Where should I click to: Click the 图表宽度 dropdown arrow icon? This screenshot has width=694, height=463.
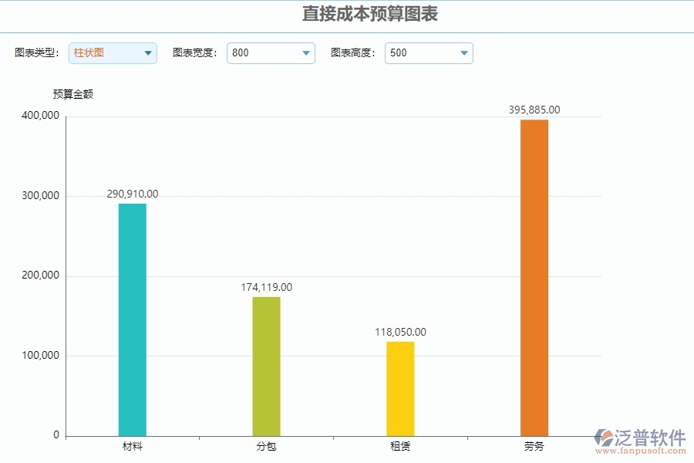305,53
